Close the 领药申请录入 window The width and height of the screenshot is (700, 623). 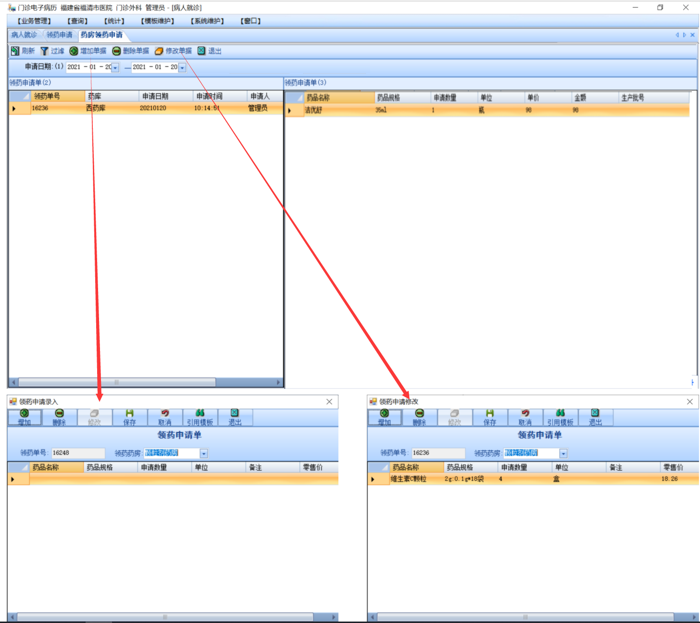coord(329,402)
